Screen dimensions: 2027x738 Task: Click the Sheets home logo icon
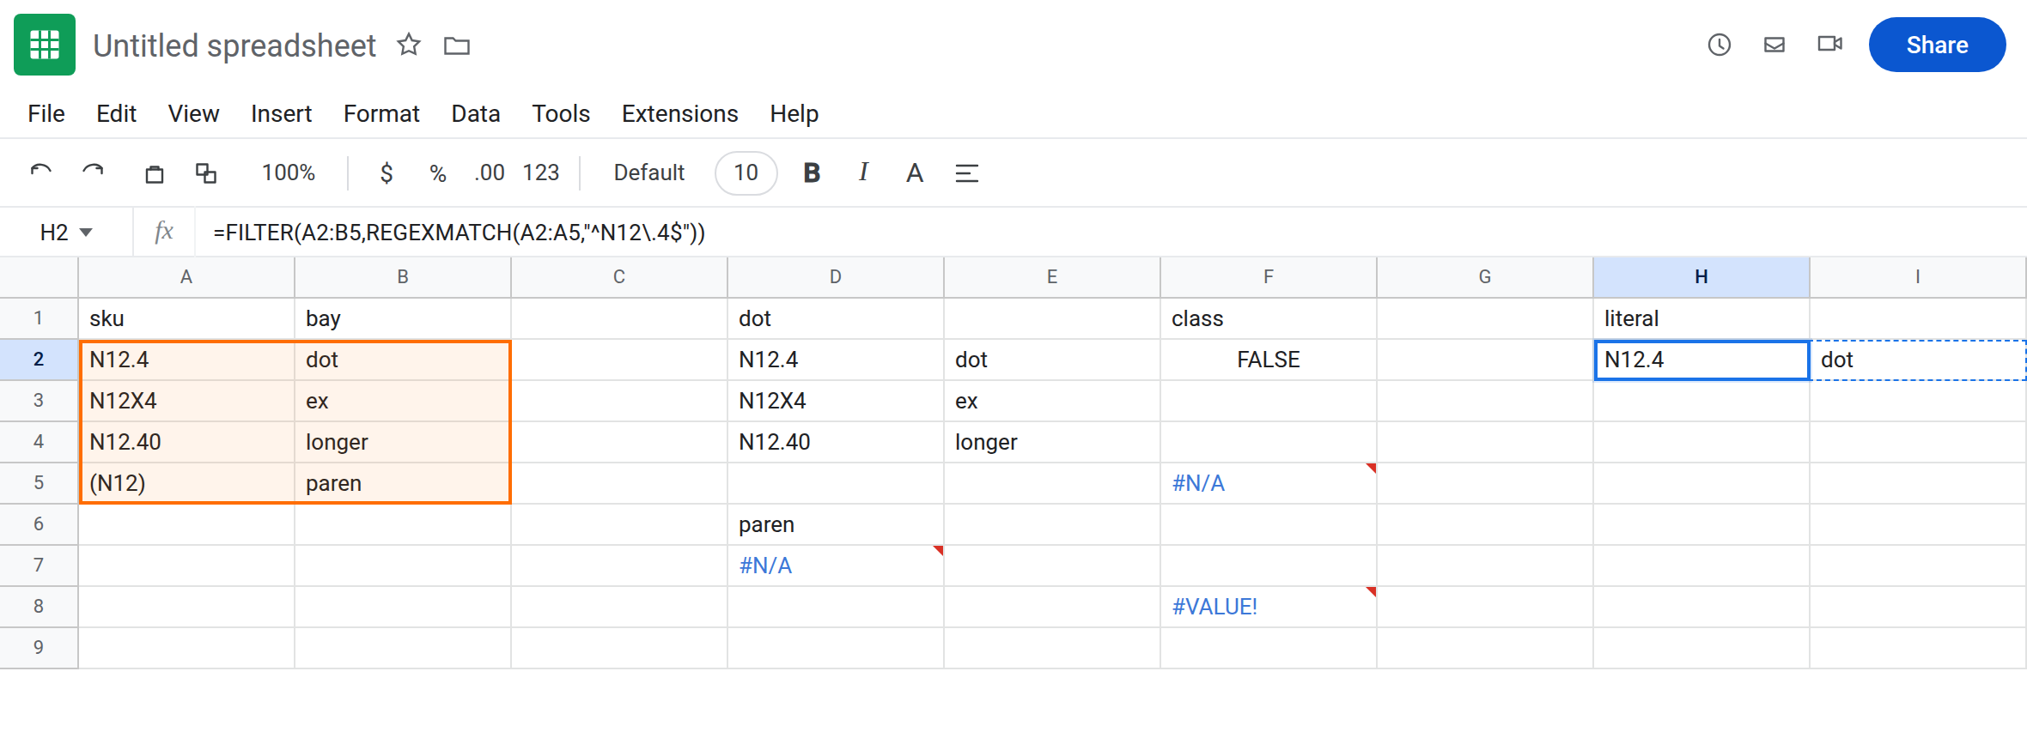pyautogui.click(x=45, y=45)
